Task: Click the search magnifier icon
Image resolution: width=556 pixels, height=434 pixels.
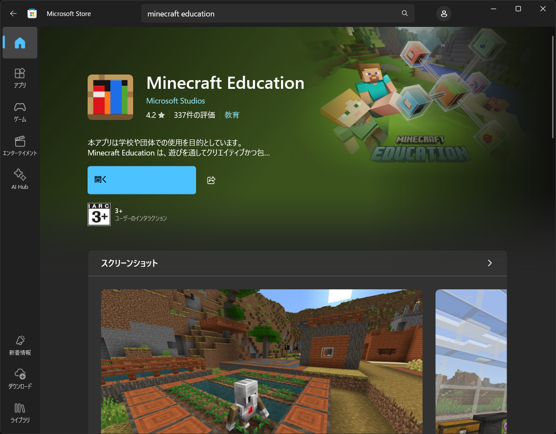Action: [x=405, y=13]
